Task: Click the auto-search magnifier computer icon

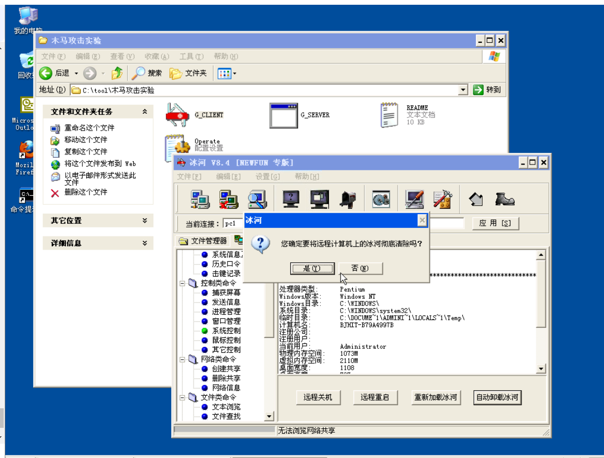Action: [257, 199]
